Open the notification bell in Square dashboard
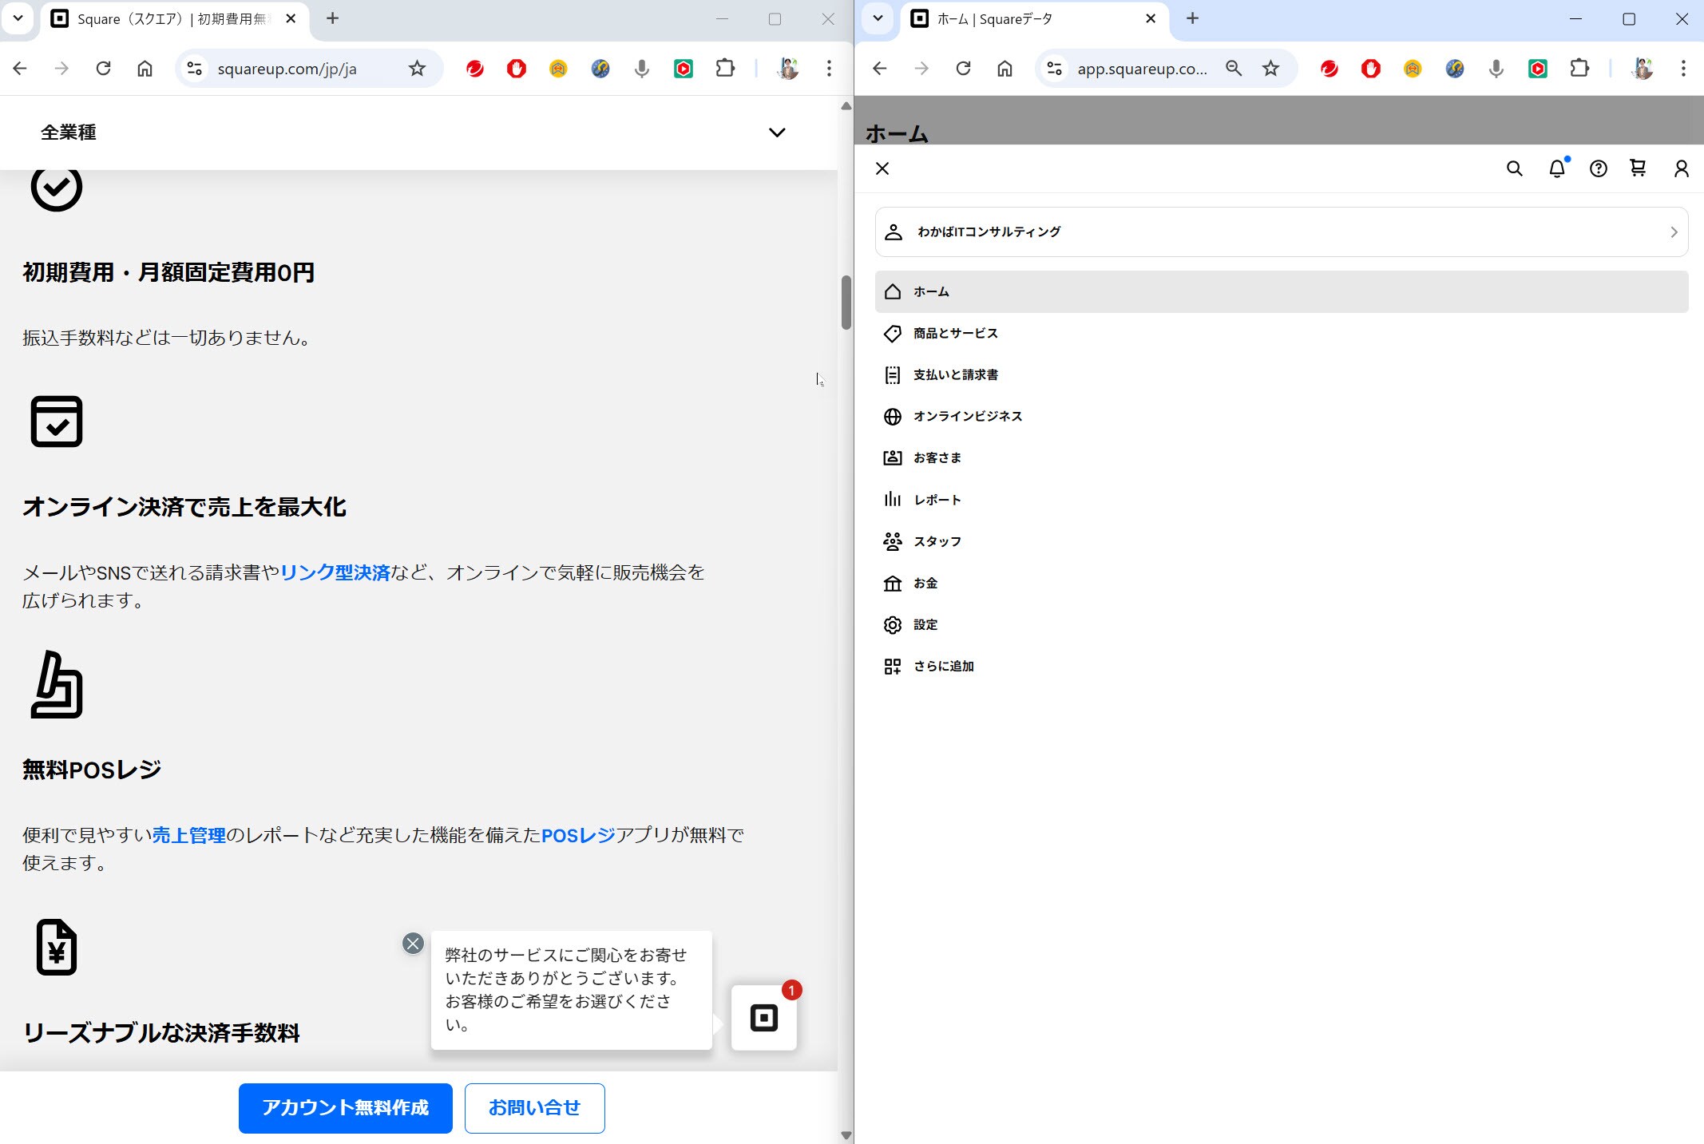 tap(1556, 168)
